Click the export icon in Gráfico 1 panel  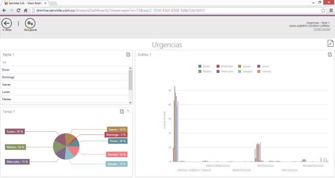[330, 55]
